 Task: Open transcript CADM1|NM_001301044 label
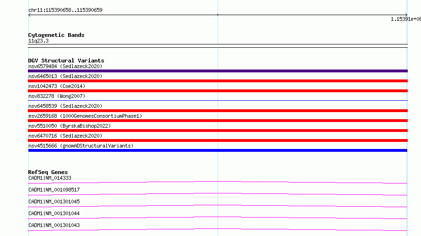click(x=54, y=213)
